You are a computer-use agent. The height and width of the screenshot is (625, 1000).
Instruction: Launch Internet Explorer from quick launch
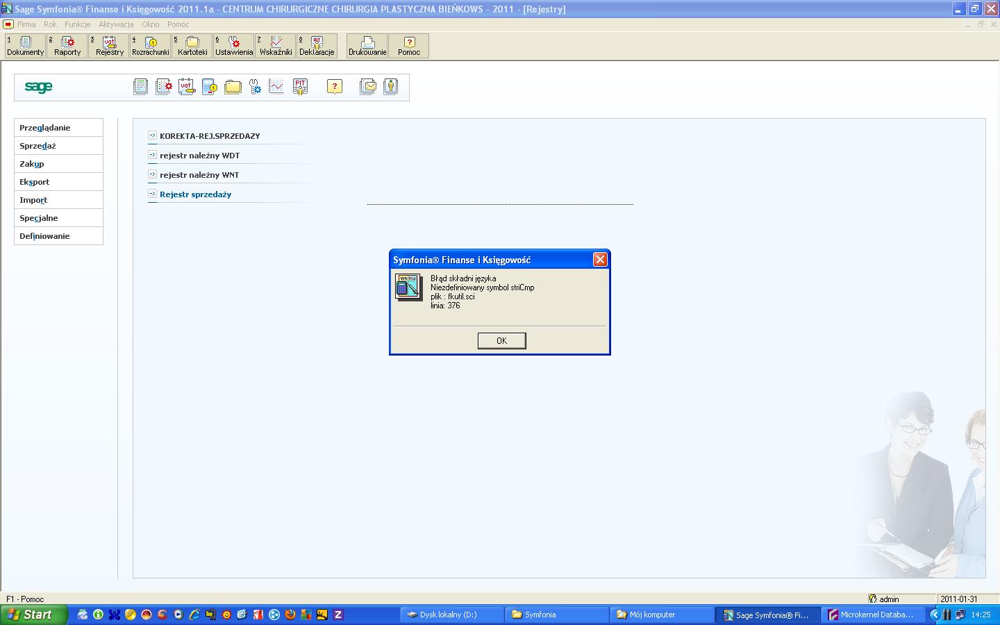[194, 615]
